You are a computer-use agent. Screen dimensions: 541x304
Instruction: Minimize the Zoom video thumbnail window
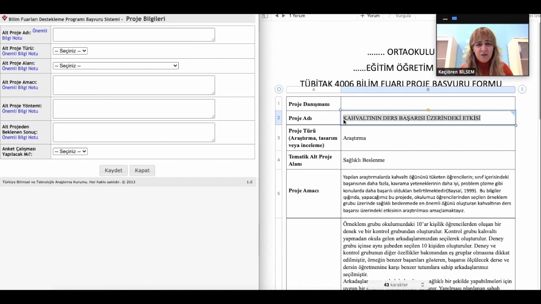coord(445,19)
